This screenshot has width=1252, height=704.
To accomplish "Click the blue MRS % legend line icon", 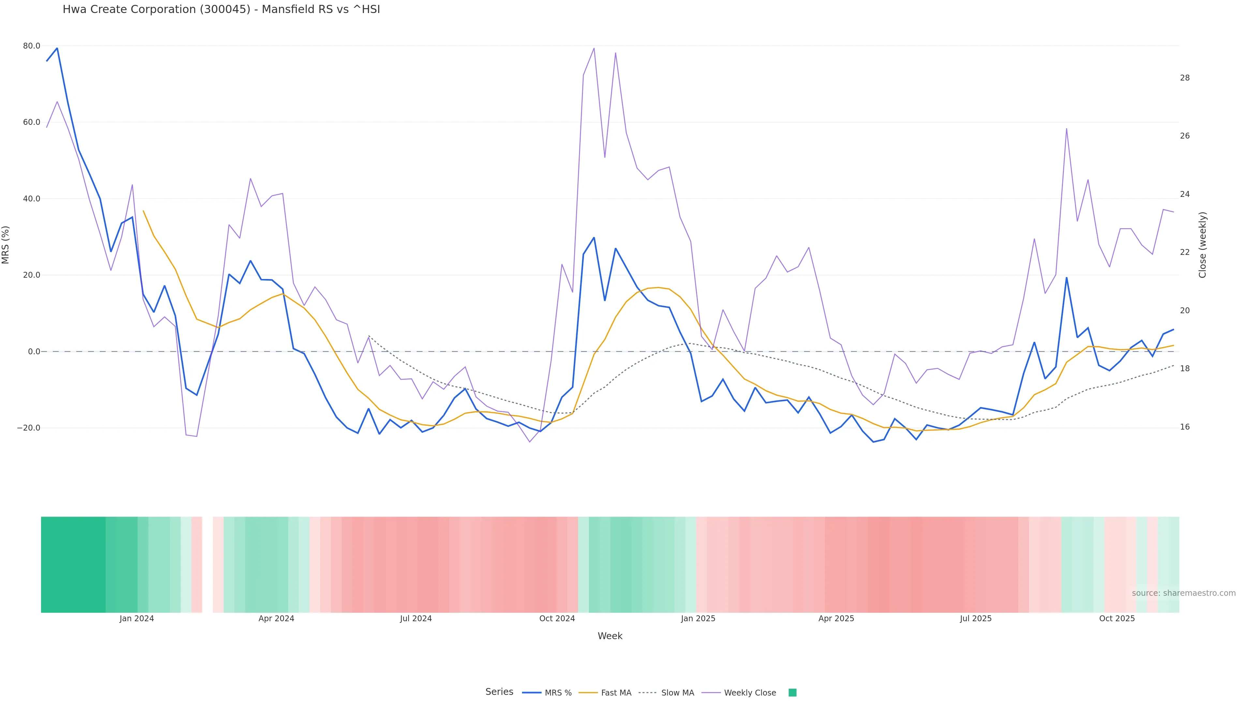I will [532, 693].
